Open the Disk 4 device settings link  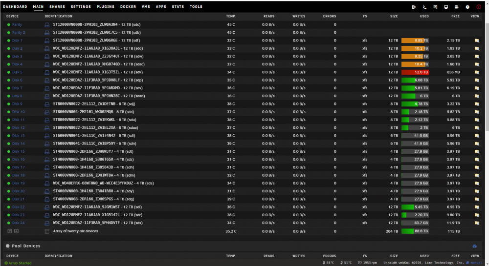coord(17,64)
